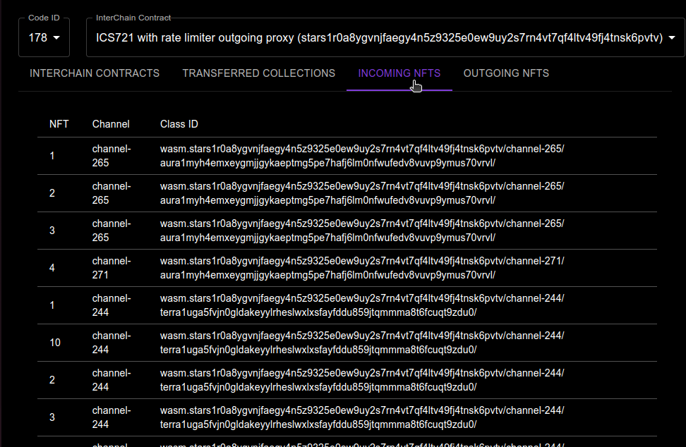Open the InterChain Contract dropdown

click(385, 37)
